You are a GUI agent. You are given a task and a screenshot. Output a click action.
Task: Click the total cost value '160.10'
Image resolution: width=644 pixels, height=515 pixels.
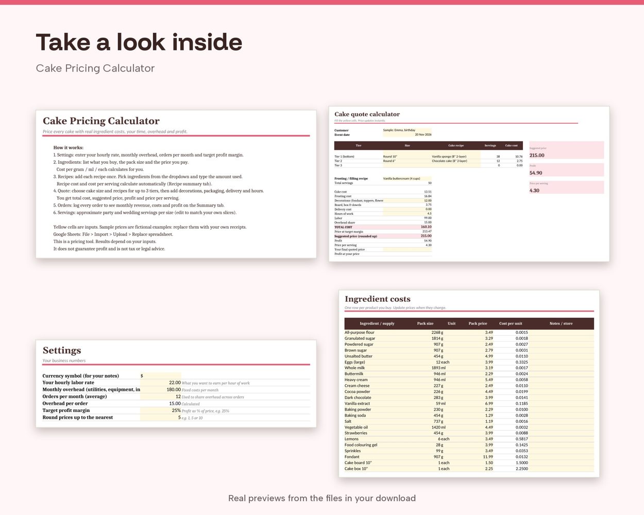(x=426, y=227)
